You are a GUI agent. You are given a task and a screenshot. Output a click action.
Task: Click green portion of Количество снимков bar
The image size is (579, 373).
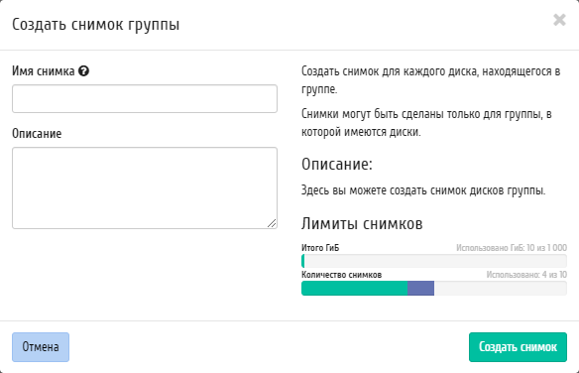pos(355,289)
